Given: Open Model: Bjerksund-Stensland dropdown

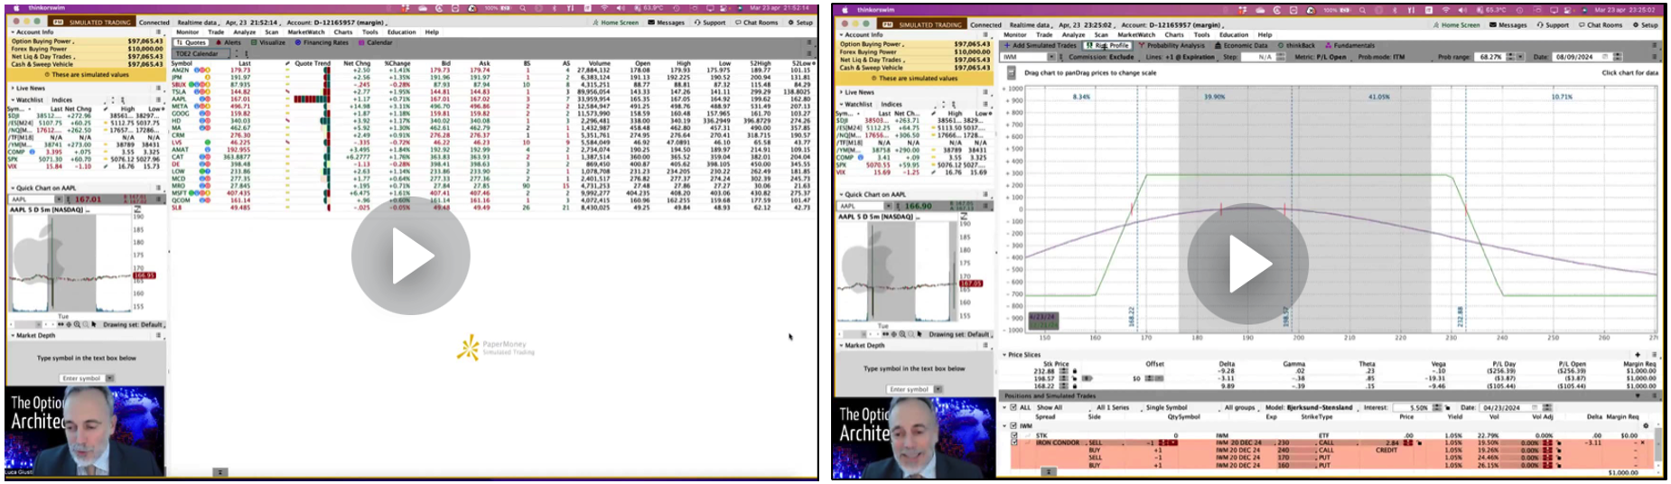Looking at the screenshot, I should [x=1309, y=407].
